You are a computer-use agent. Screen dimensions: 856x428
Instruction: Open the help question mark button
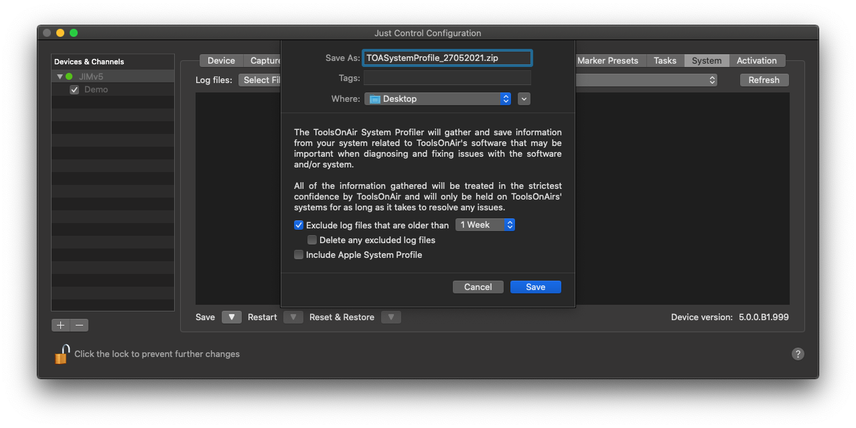tap(798, 354)
